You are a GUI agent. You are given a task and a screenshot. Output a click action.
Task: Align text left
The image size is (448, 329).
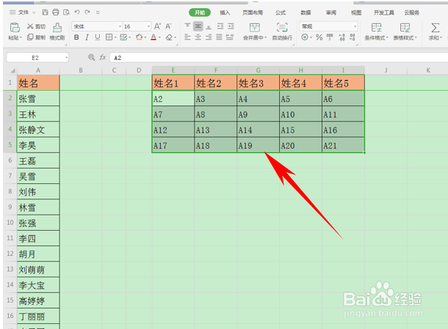[187, 37]
